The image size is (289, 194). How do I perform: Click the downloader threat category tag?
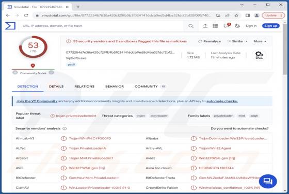[x=159, y=116]
